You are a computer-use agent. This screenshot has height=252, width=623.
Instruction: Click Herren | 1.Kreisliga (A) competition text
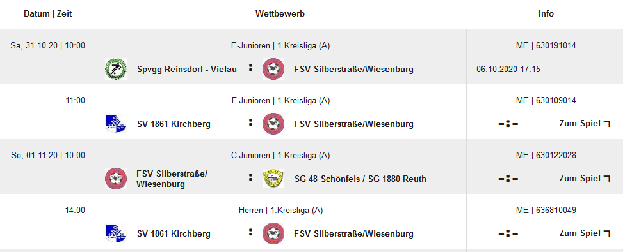pyautogui.click(x=280, y=210)
